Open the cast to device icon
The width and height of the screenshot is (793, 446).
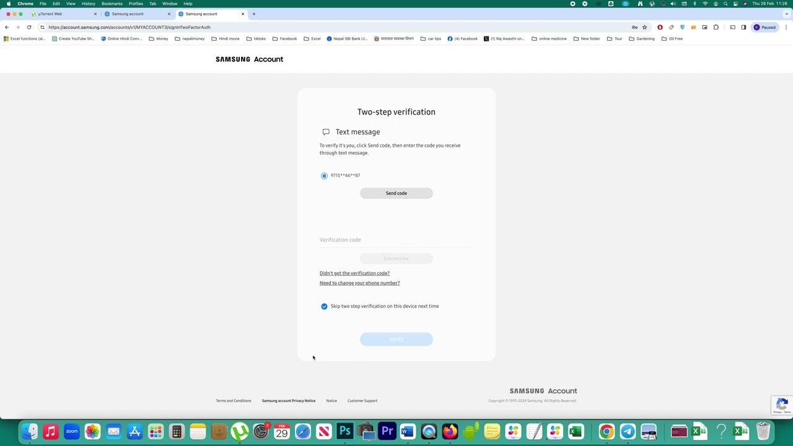[x=732, y=27]
